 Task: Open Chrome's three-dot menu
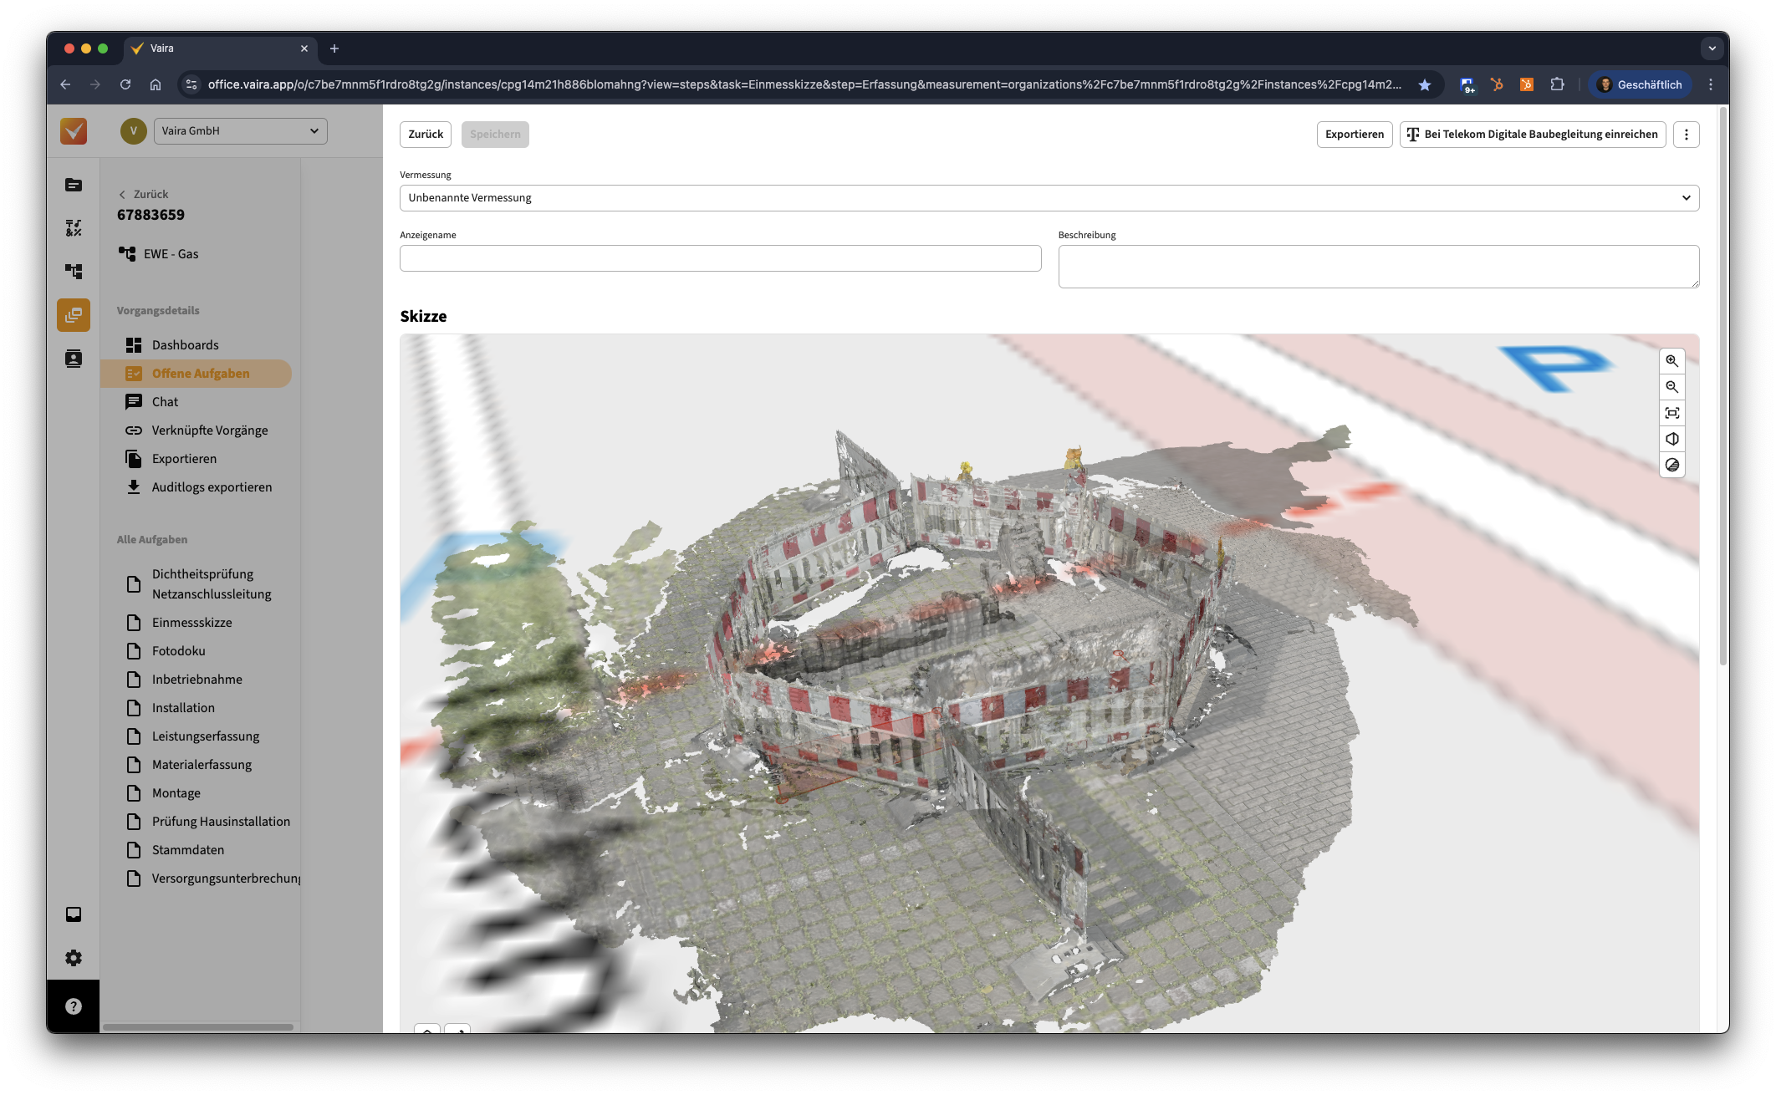1711,84
